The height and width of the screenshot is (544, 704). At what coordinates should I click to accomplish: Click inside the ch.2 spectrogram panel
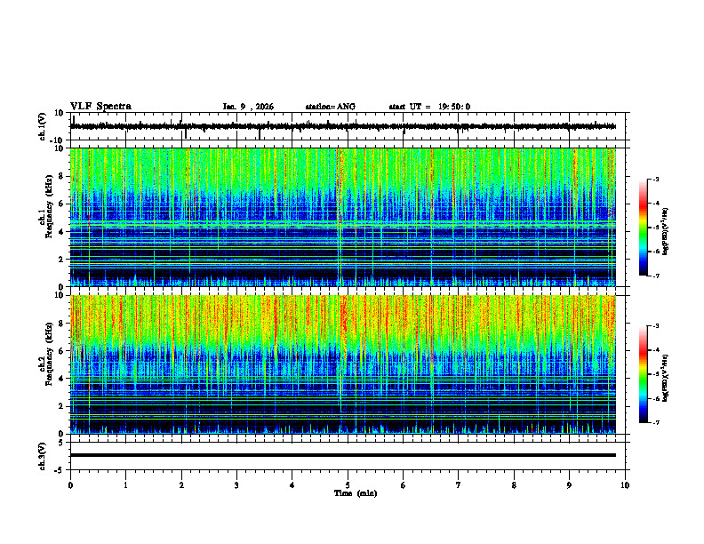[342, 364]
